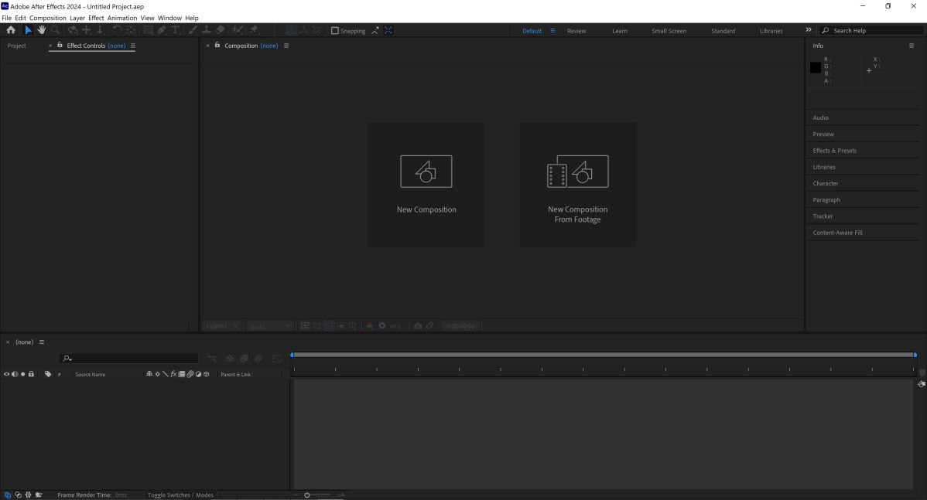Click the New Composition From Footage icon

577,172
